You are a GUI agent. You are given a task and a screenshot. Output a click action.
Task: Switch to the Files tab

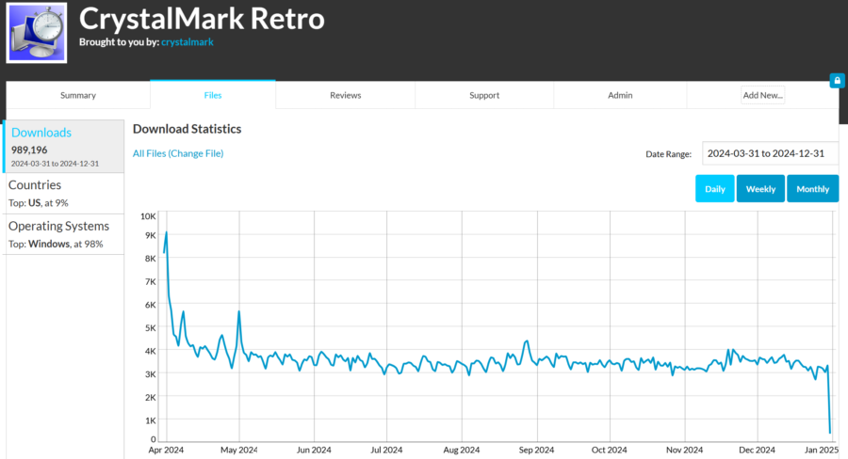click(x=213, y=95)
